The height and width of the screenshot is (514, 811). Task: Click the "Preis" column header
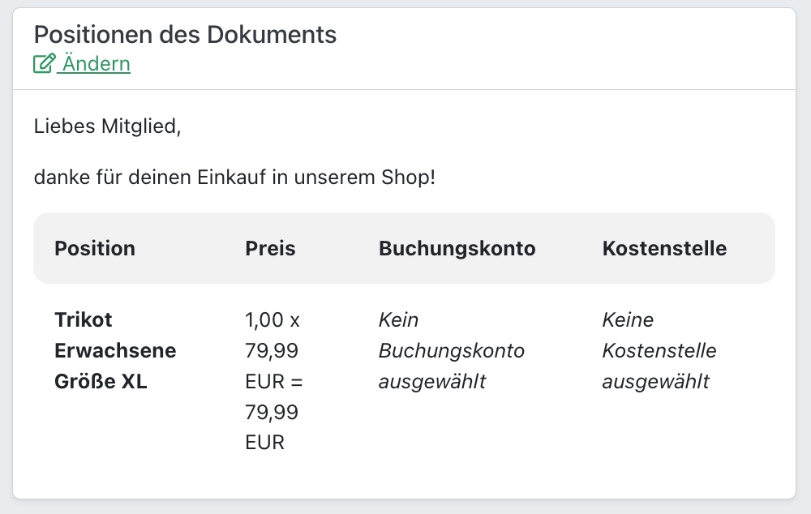(269, 248)
